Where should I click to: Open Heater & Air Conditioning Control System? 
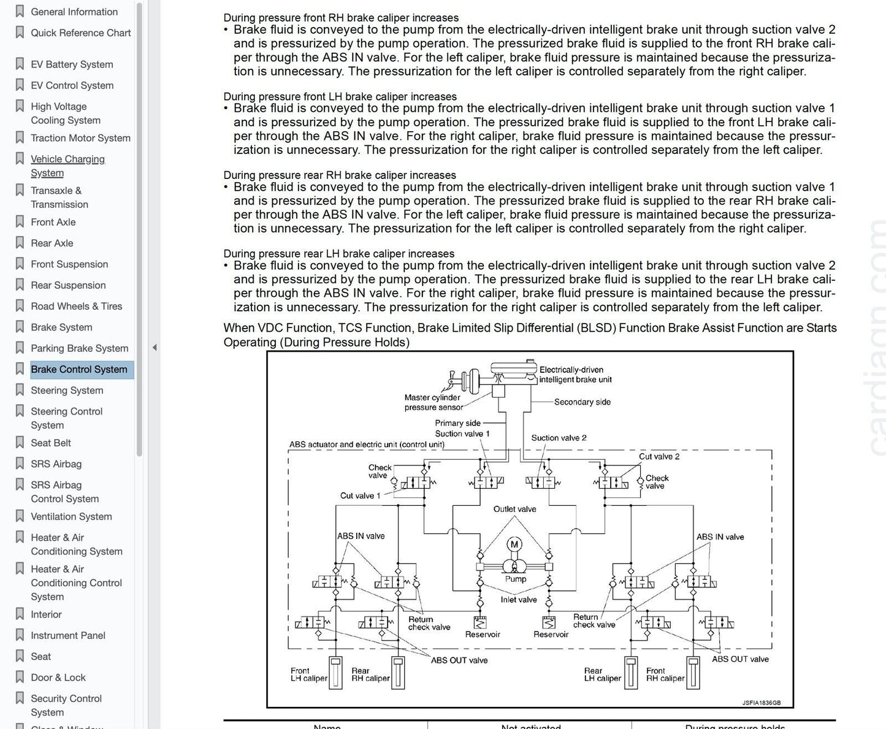[x=77, y=583]
